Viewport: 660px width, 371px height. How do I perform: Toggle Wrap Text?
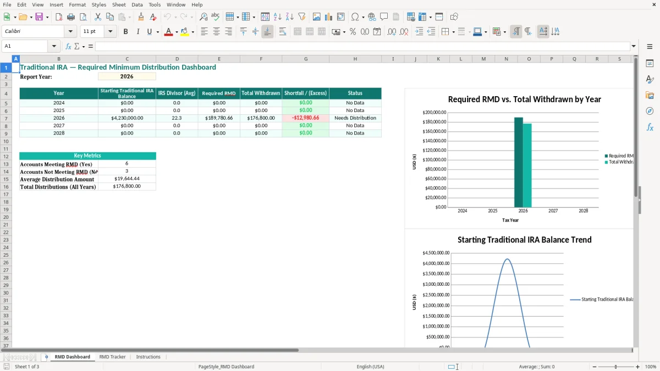click(x=283, y=32)
